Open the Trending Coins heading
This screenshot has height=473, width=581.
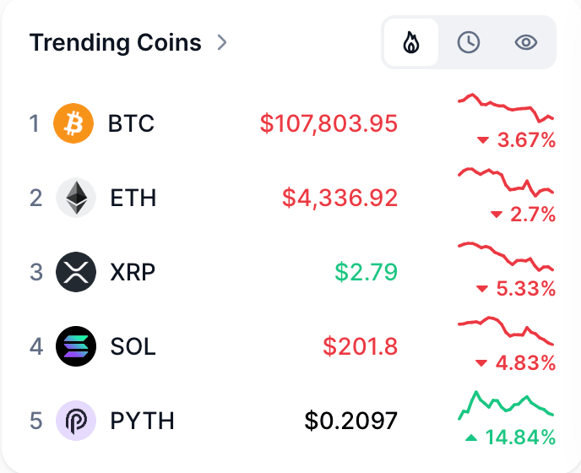click(x=116, y=42)
